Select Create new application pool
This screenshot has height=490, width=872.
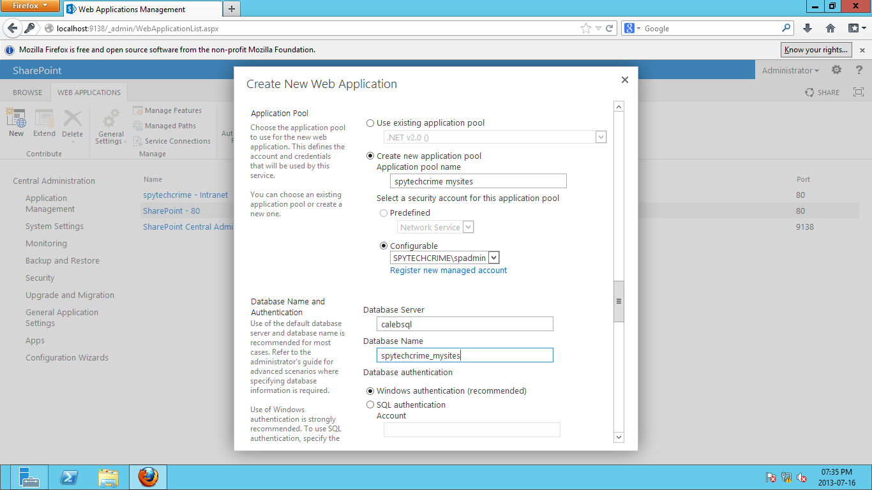pos(370,156)
